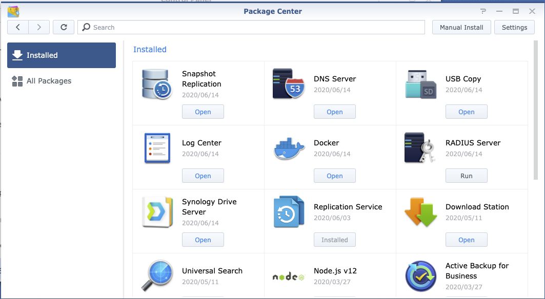
Task: Click the Replication Service package name
Action: coord(348,207)
